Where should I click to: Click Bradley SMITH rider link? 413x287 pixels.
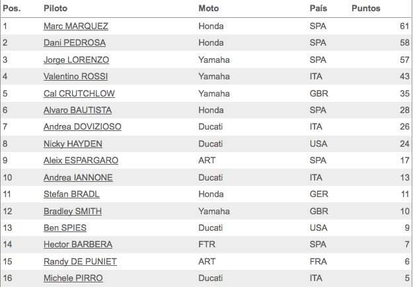point(73,212)
